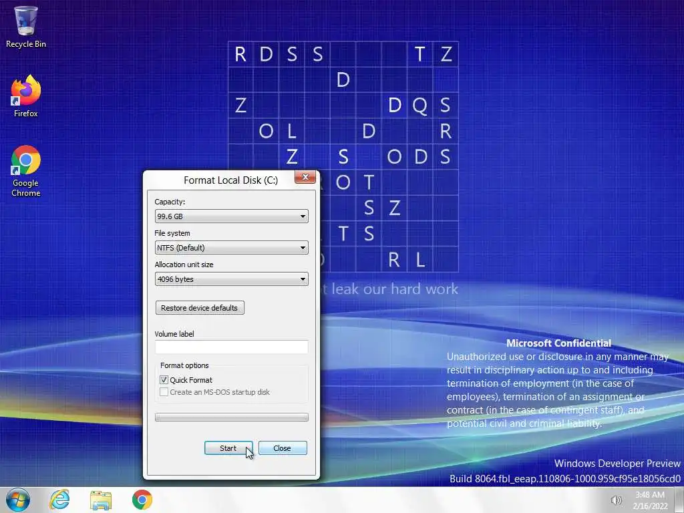Launch Chrome from the taskbar
This screenshot has width=684, height=513.
(x=142, y=500)
